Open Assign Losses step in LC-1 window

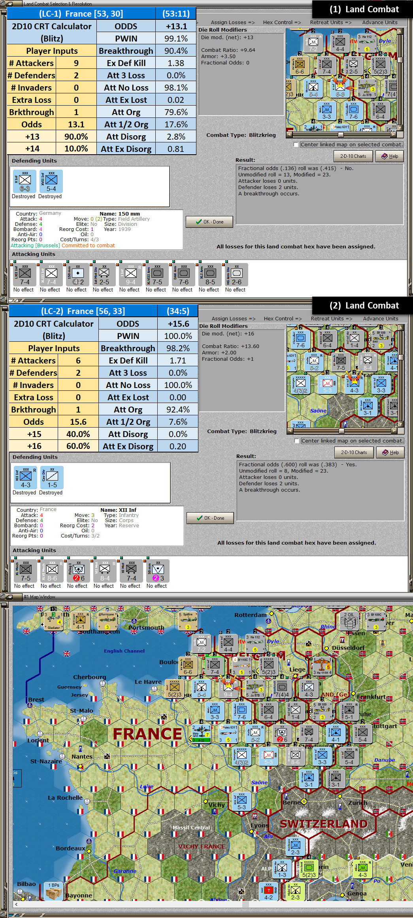coord(232,23)
